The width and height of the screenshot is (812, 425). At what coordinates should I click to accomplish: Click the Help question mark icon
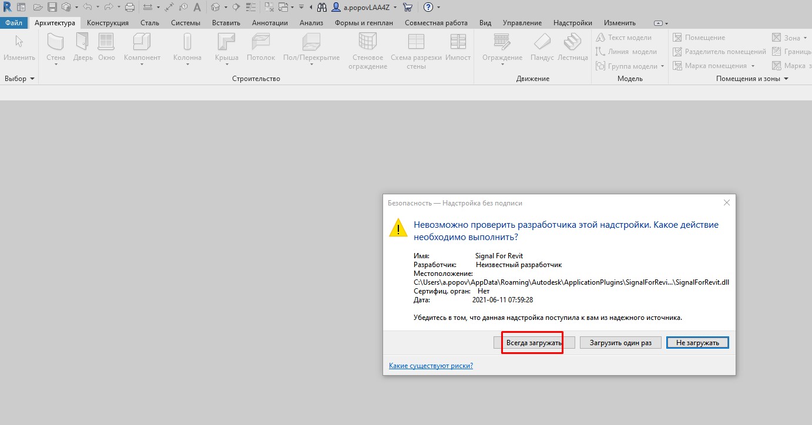point(428,7)
